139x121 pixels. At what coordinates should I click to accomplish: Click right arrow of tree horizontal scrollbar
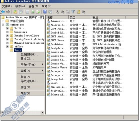[x=42, y=112]
